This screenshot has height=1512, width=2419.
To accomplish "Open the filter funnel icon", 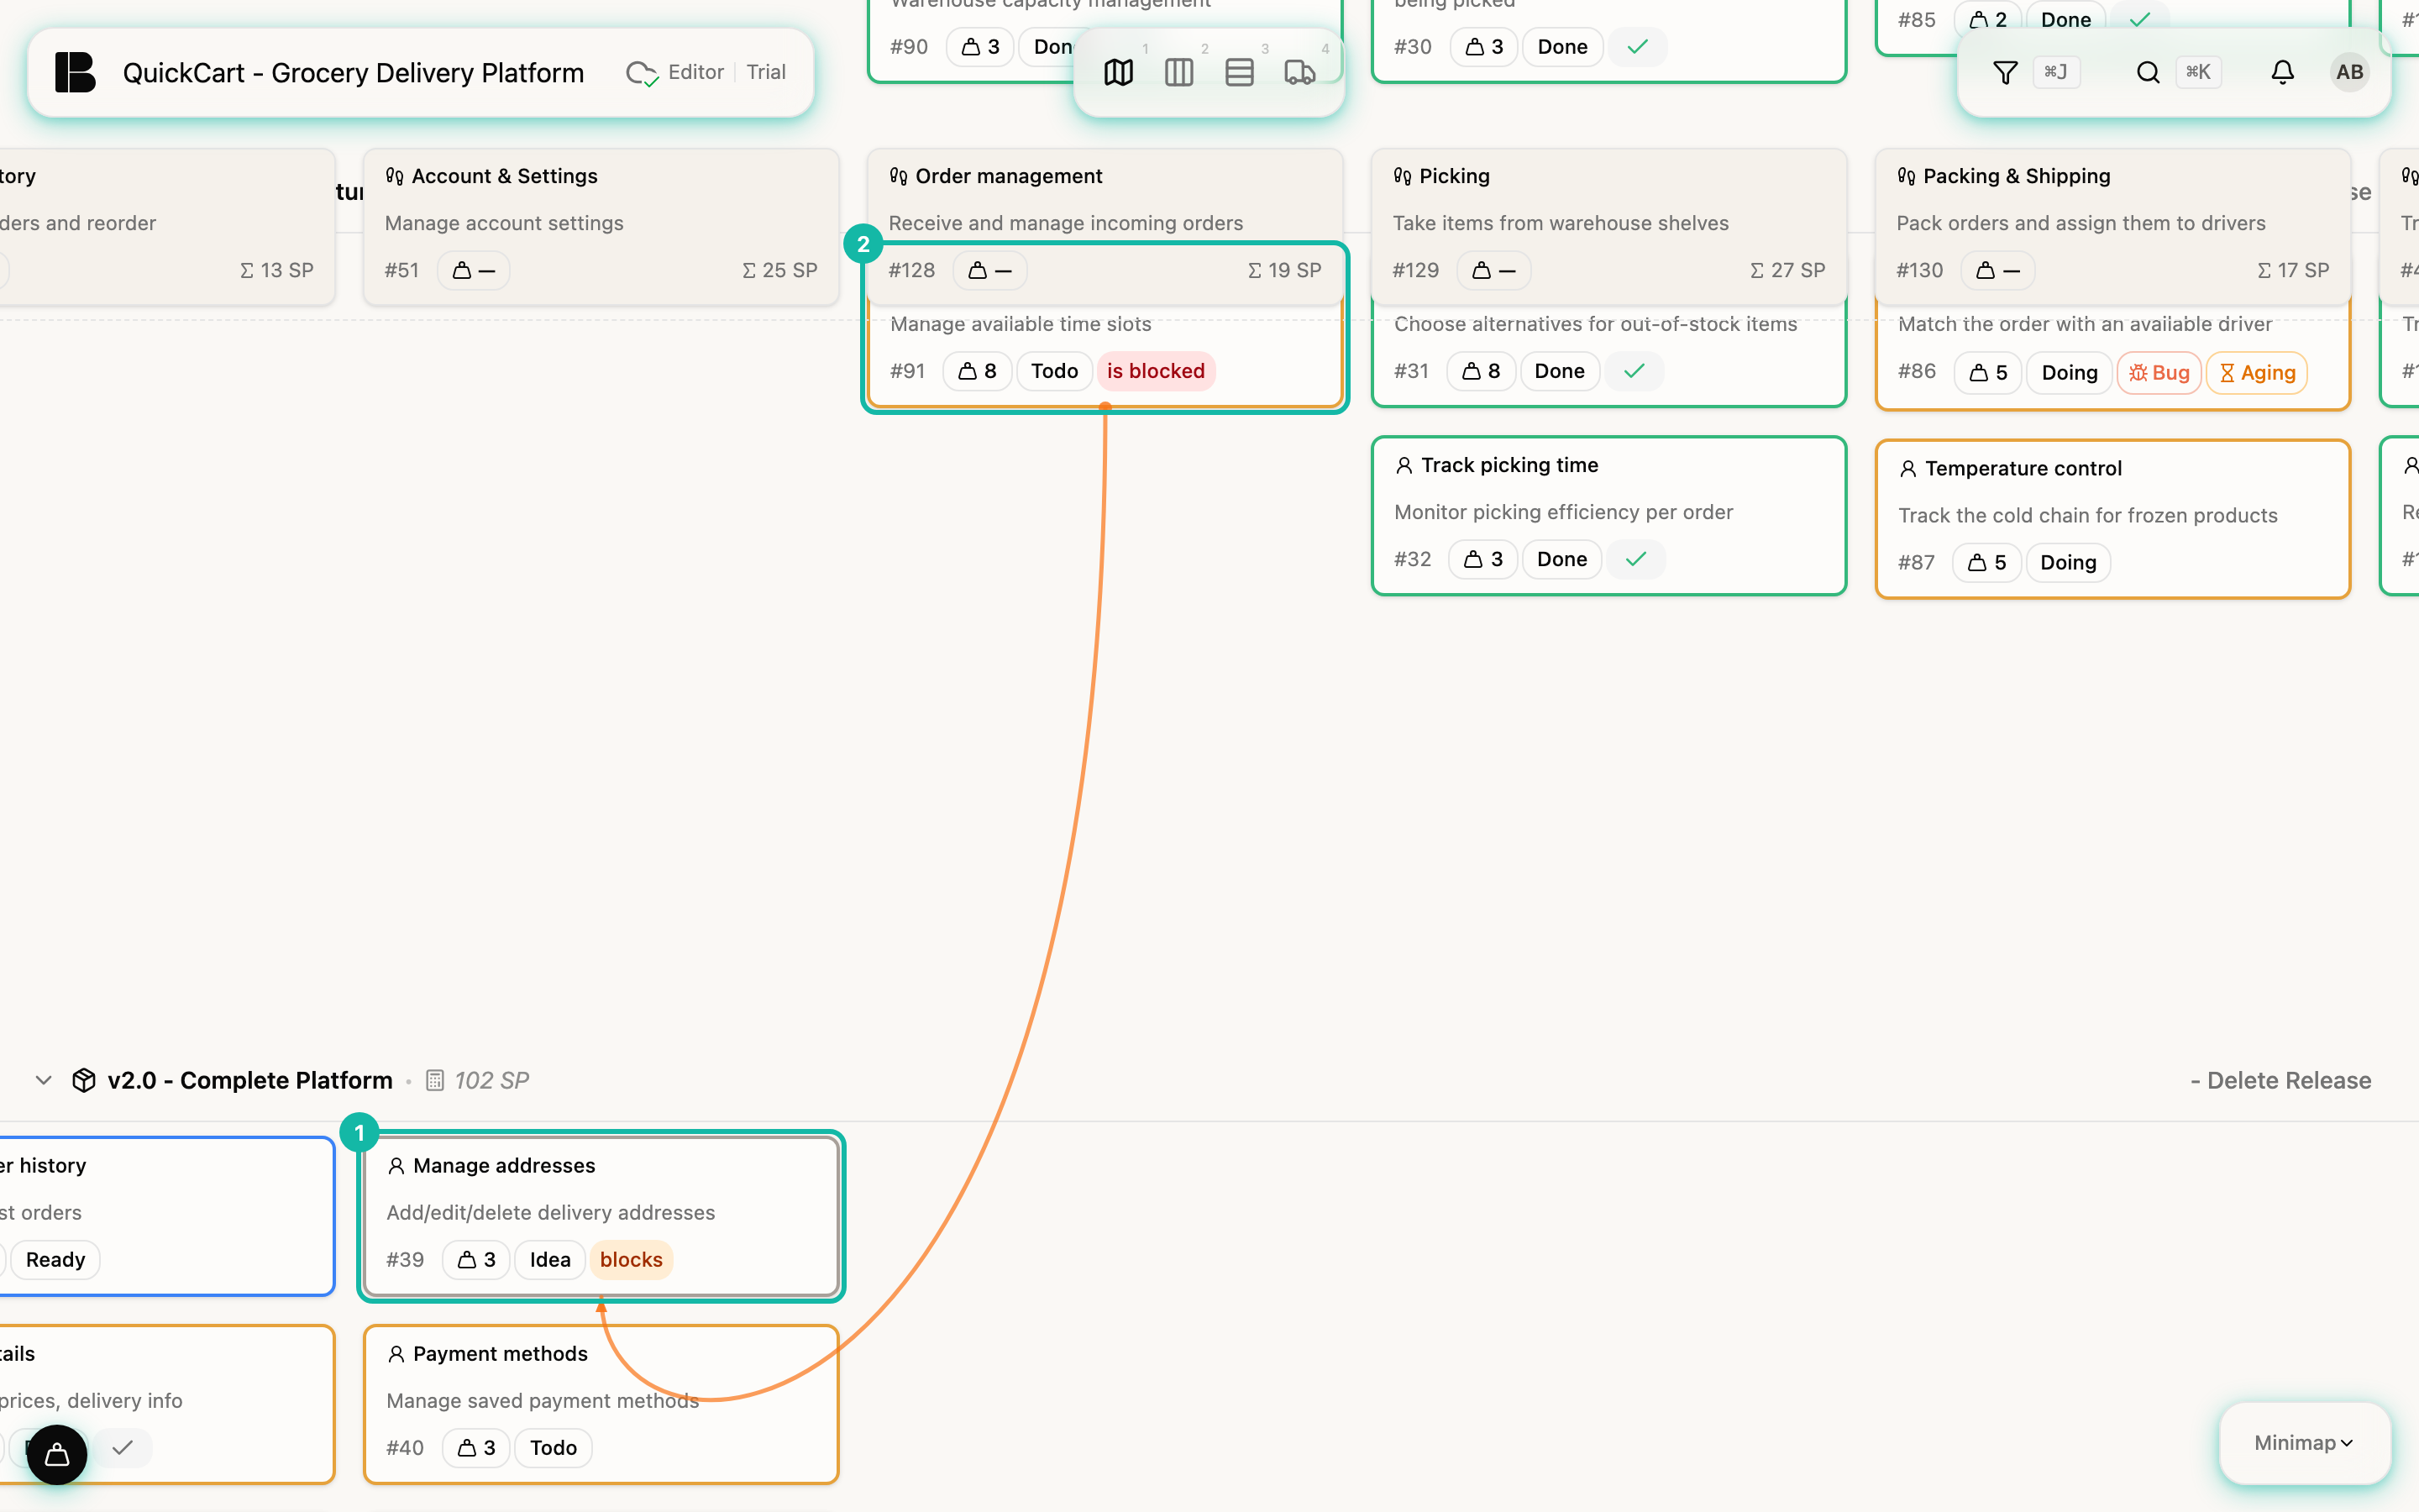I will (2005, 72).
